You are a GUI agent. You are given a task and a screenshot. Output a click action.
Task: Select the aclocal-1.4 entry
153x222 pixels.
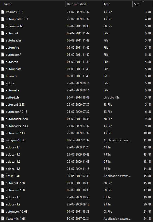pos(13,147)
